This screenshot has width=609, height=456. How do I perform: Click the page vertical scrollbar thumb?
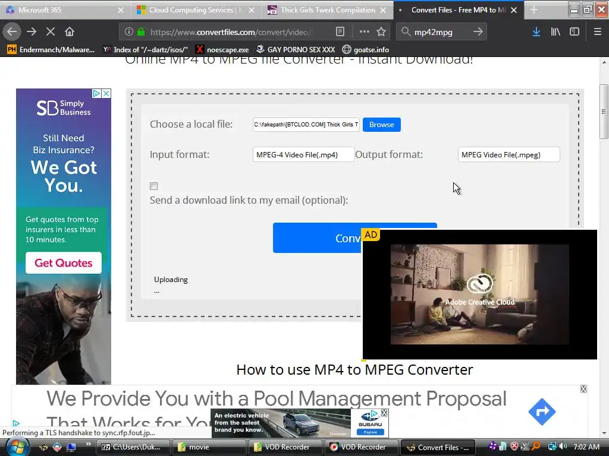point(604,111)
